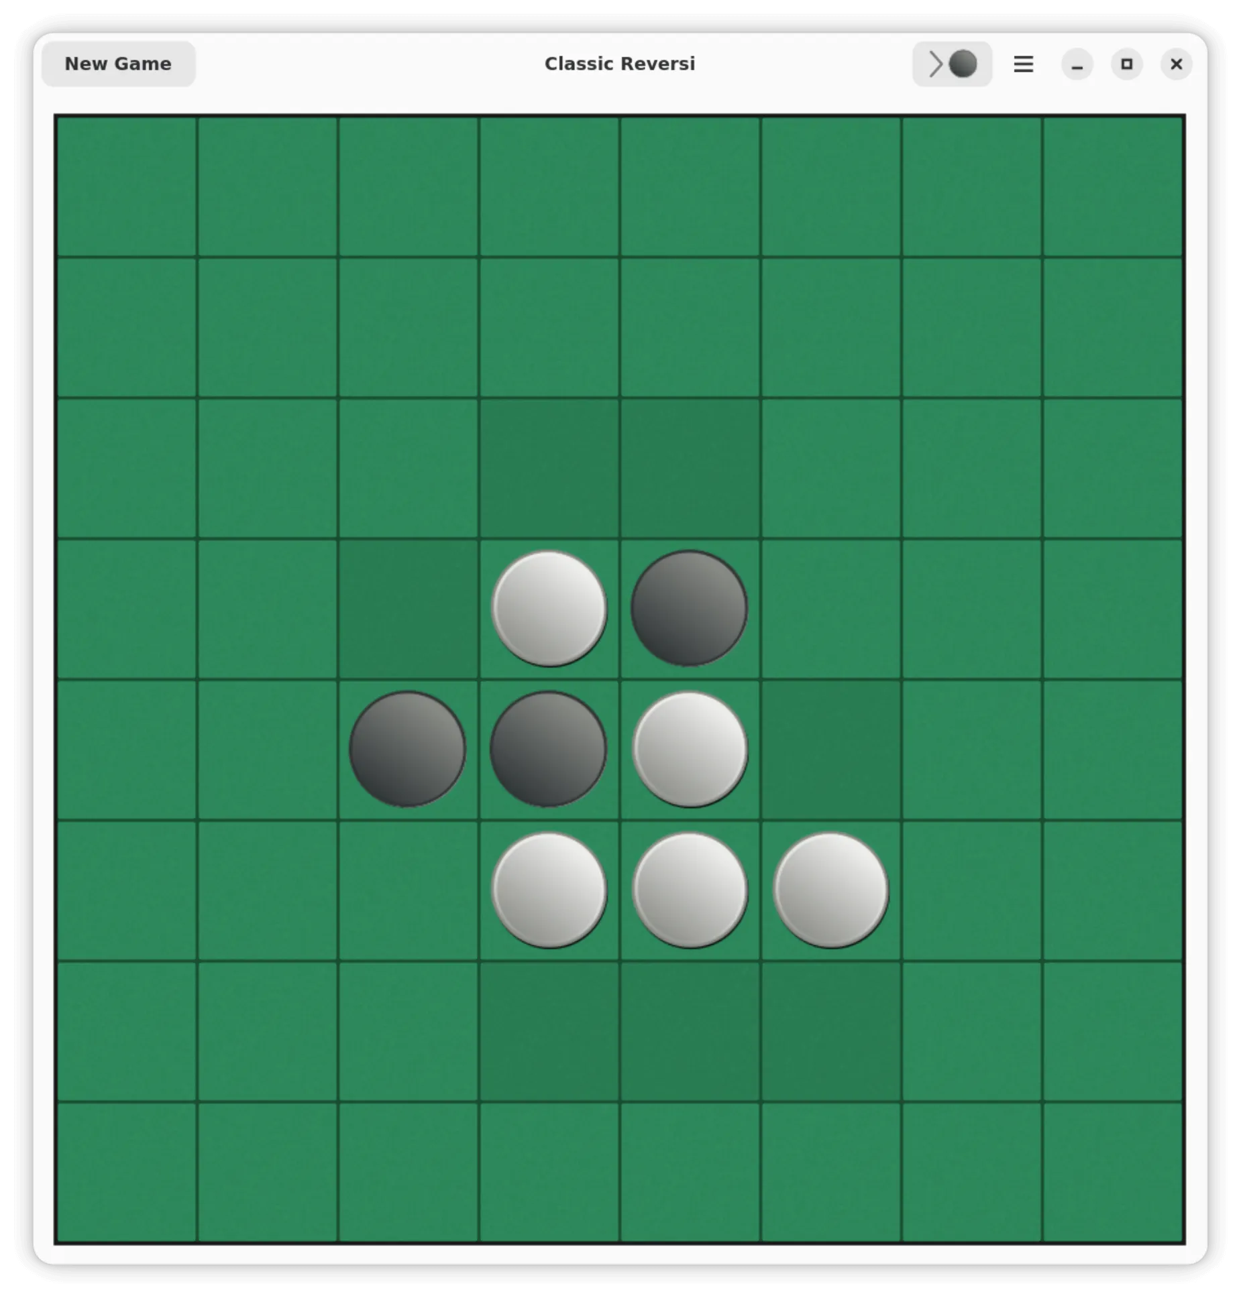The image size is (1241, 1298).
Task: Play highlighted square below the bottom-middle white disc
Action: tap(690, 1031)
